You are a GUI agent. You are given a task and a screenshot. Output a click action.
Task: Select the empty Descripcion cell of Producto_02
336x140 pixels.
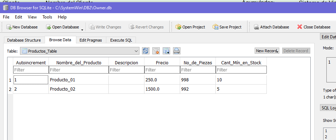click(126, 89)
